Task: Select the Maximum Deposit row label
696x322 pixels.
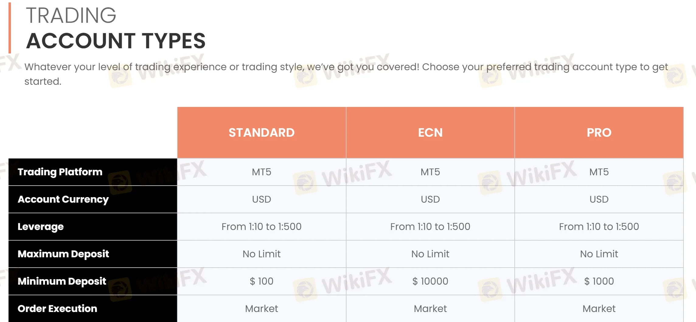Action: 63,254
